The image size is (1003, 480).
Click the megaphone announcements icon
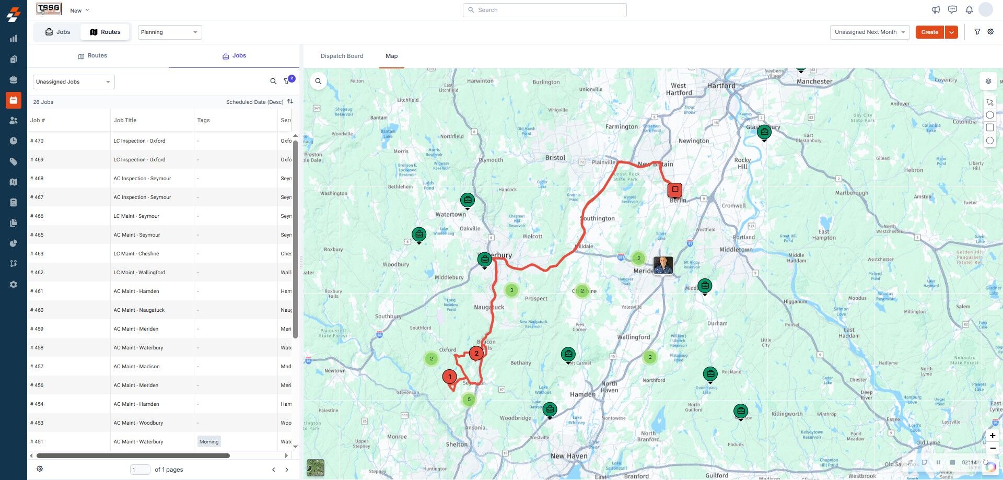tap(936, 10)
